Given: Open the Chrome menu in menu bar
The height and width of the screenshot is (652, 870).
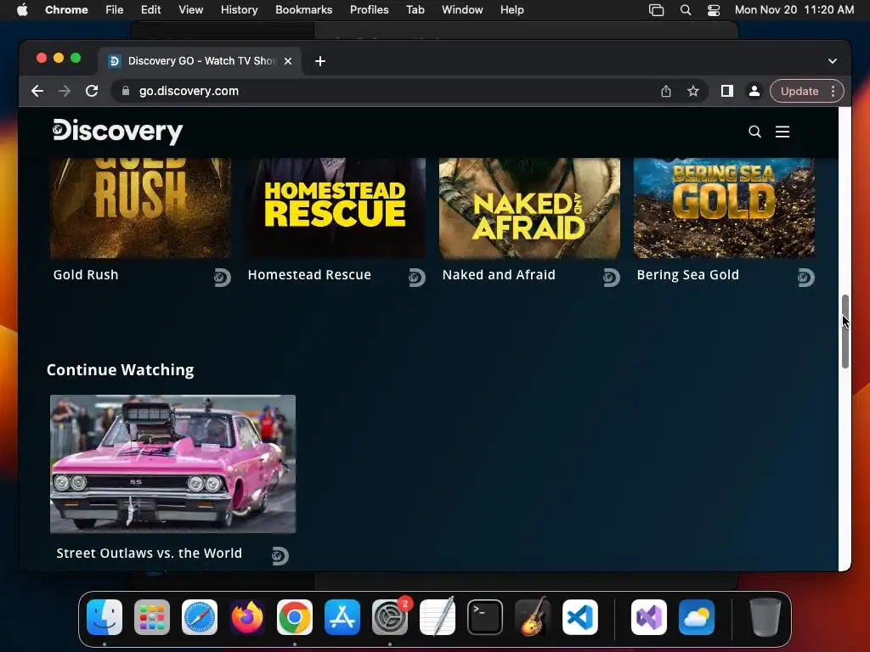Looking at the screenshot, I should [66, 10].
